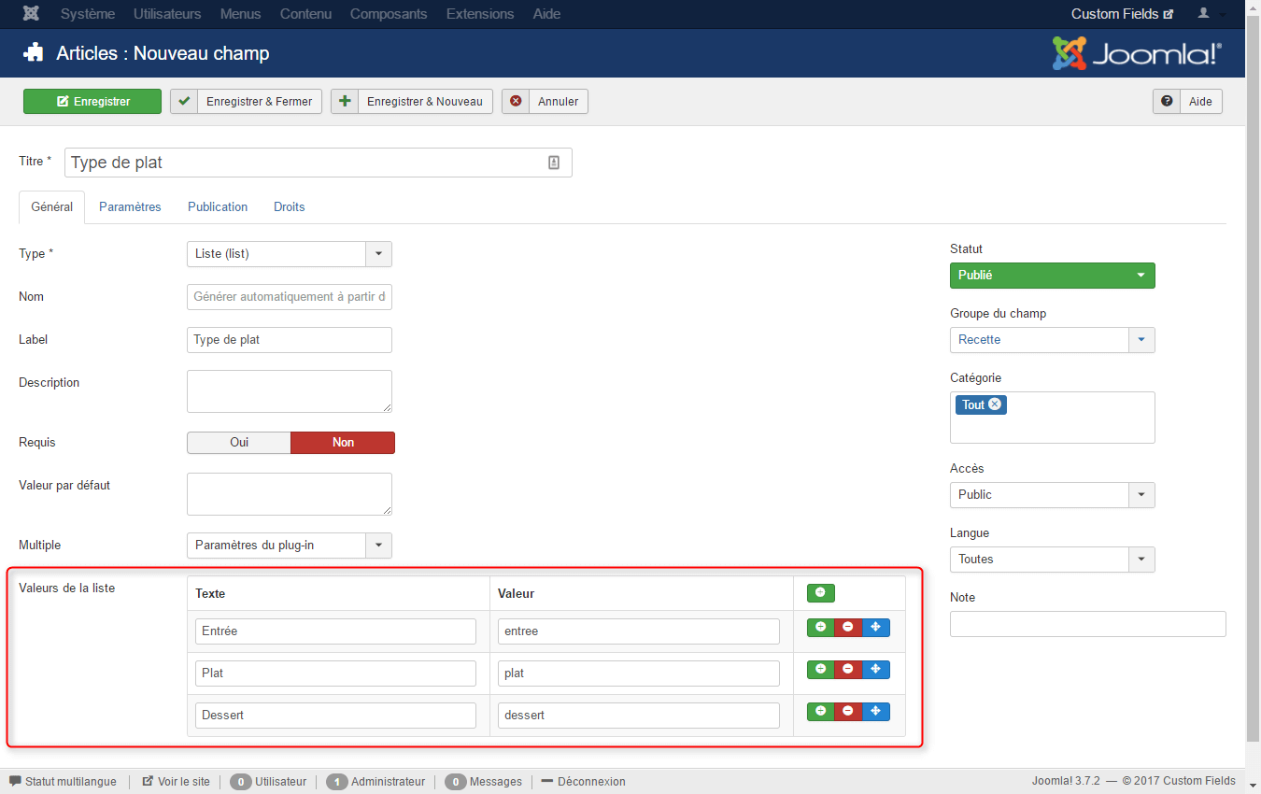Image resolution: width=1261 pixels, height=794 pixels.
Task: Remove the Tout category tag
Action: coord(995,404)
